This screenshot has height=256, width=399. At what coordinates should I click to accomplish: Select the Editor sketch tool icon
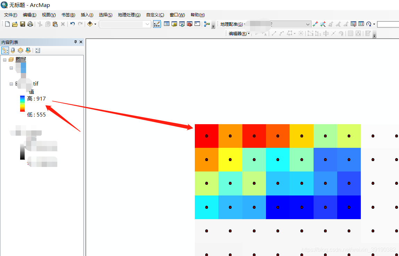tap(274, 33)
